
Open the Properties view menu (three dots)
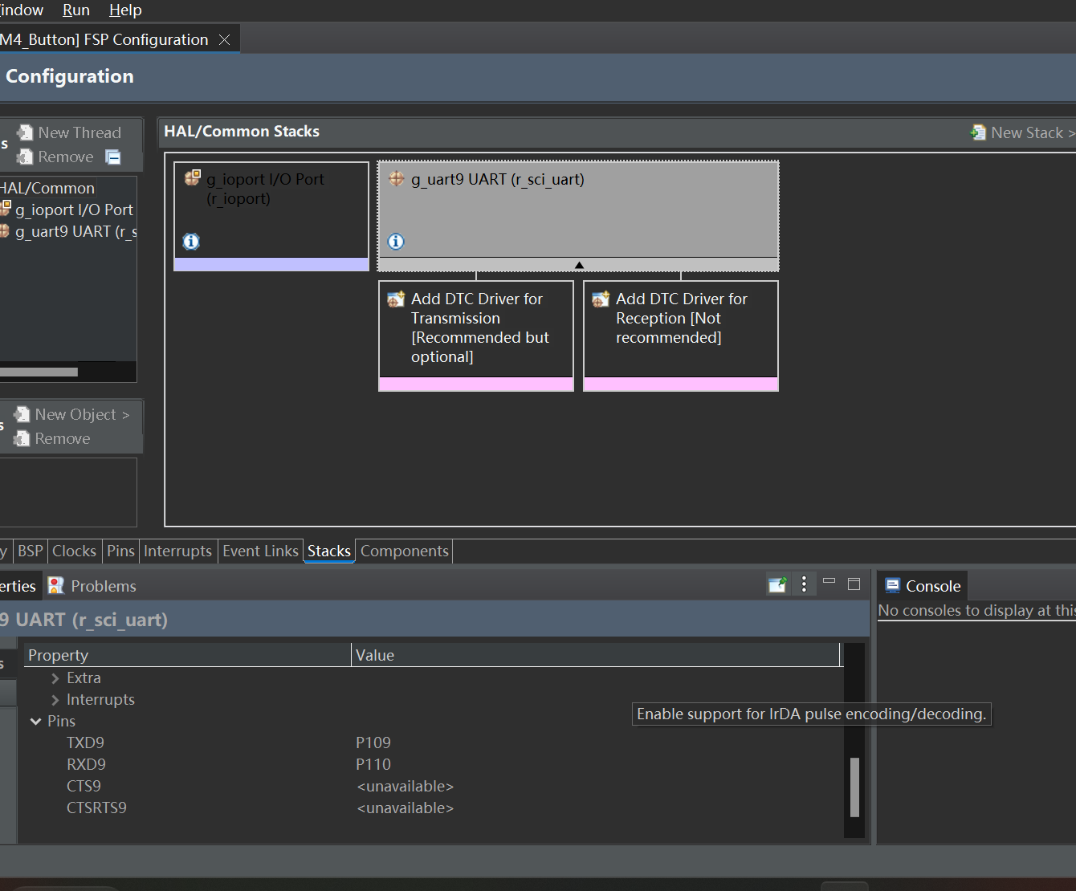click(x=804, y=584)
